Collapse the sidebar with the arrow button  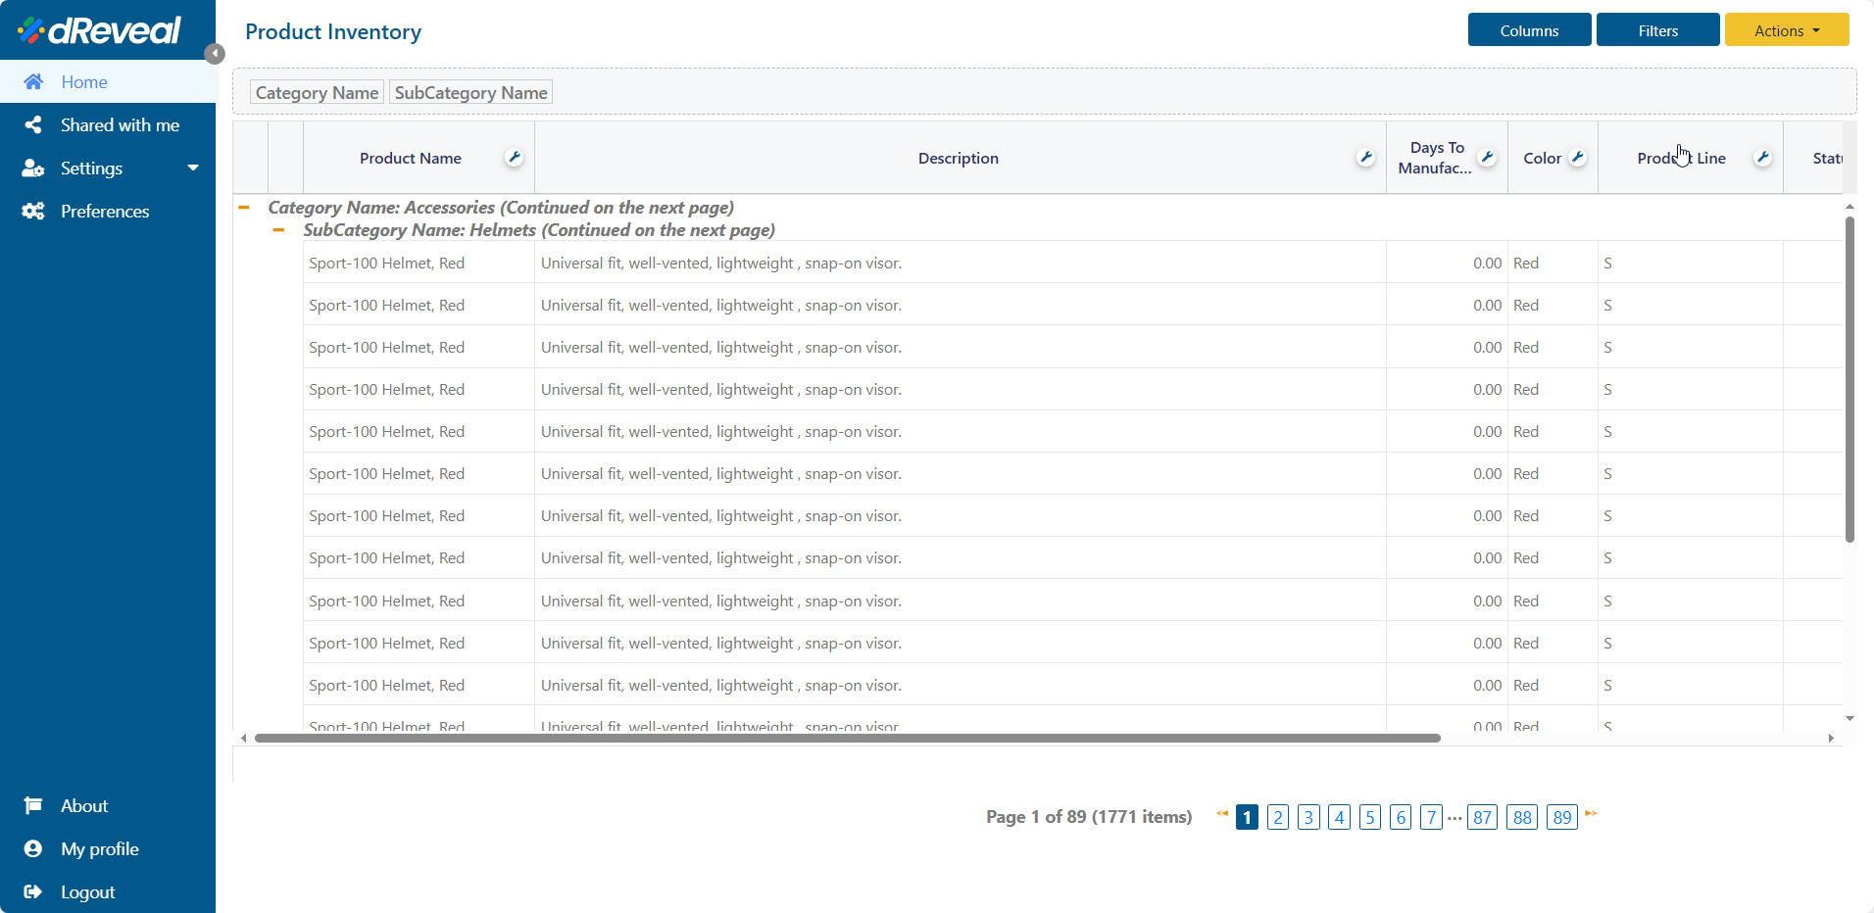(215, 54)
